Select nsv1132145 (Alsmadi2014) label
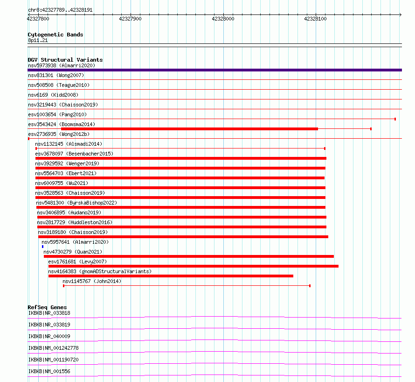The width and height of the screenshot is (415, 382). pos(69,144)
